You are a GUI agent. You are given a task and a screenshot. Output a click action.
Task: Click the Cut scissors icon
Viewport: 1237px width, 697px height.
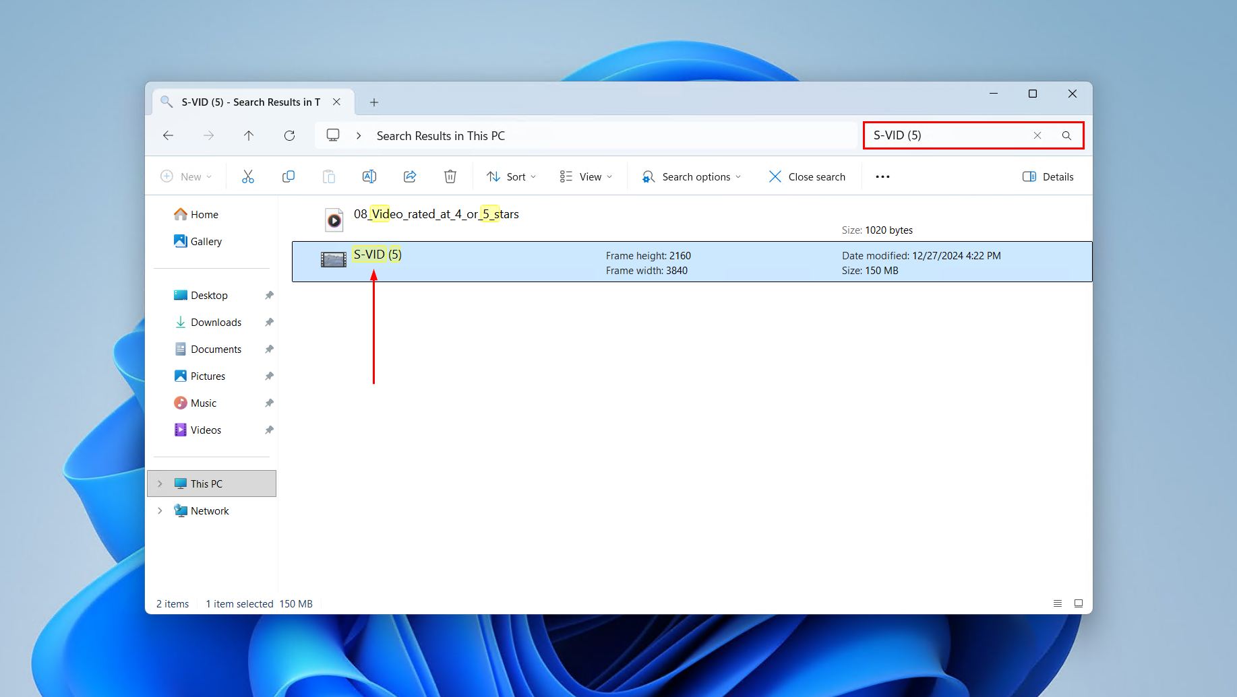248,176
